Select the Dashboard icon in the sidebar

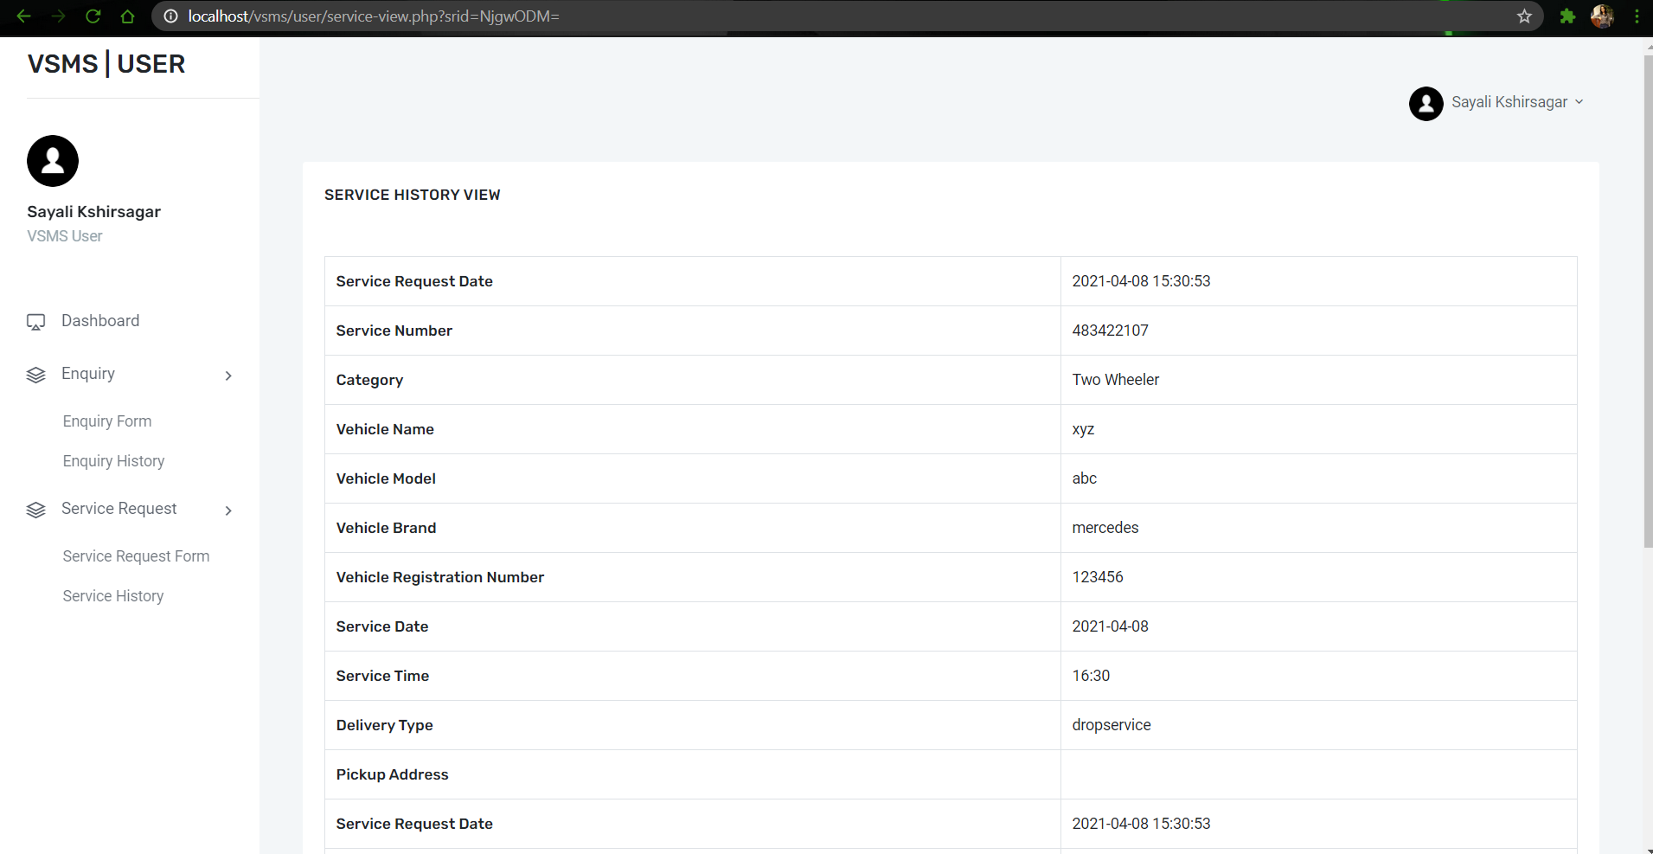click(35, 321)
